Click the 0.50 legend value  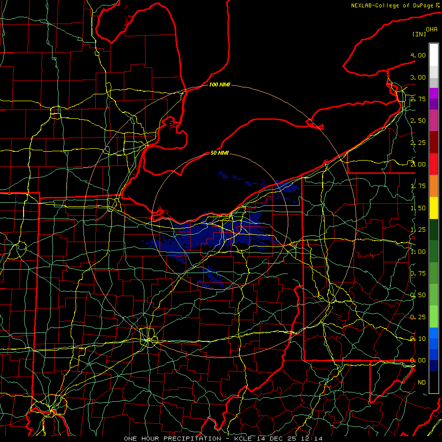(418, 295)
